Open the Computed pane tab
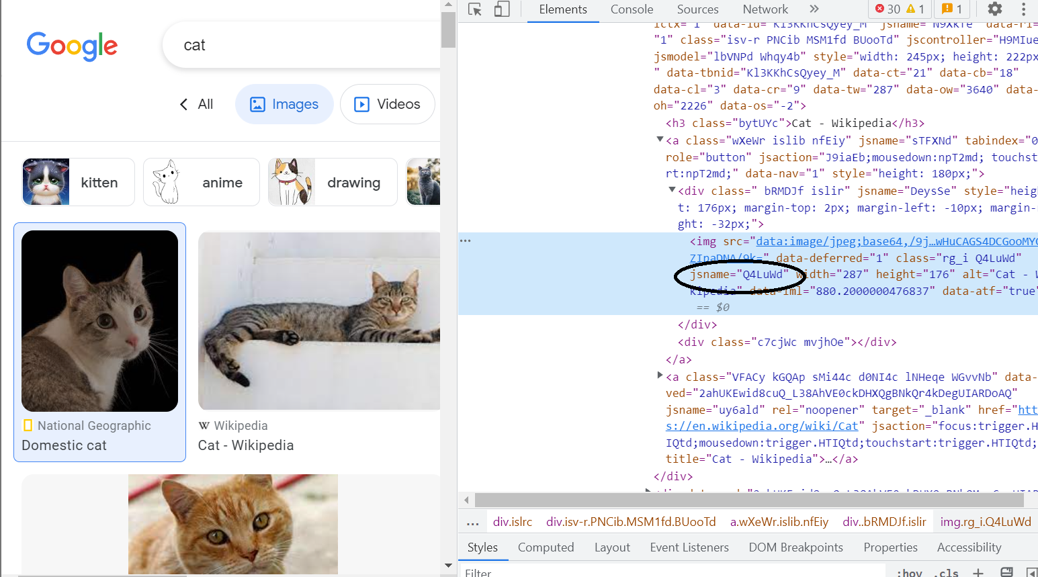 coord(546,547)
